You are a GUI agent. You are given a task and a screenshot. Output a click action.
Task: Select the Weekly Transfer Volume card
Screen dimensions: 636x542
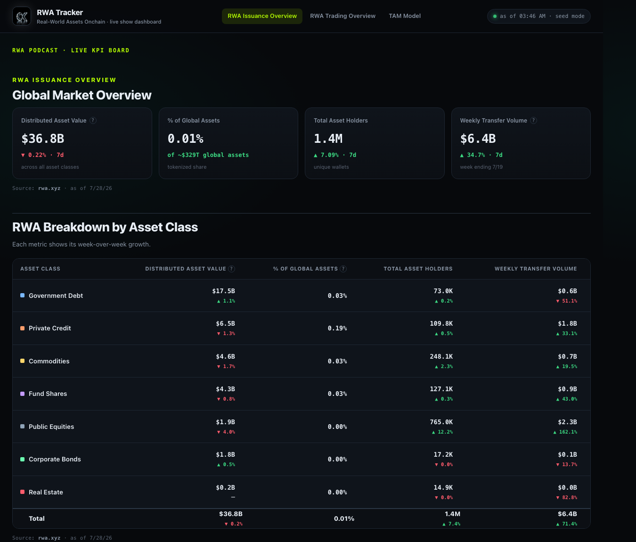coord(521,143)
